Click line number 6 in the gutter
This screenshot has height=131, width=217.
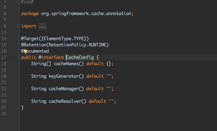pos(5,13)
